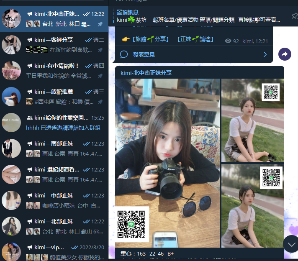Click the forward share arrow beside the post
The height and width of the screenshot is (261, 298).
click(285, 54)
